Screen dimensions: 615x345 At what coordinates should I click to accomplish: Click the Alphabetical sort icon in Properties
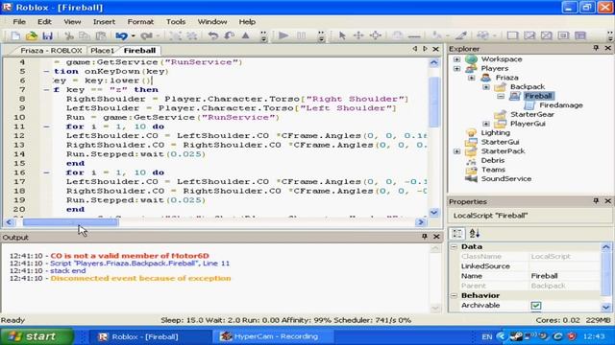click(x=475, y=234)
